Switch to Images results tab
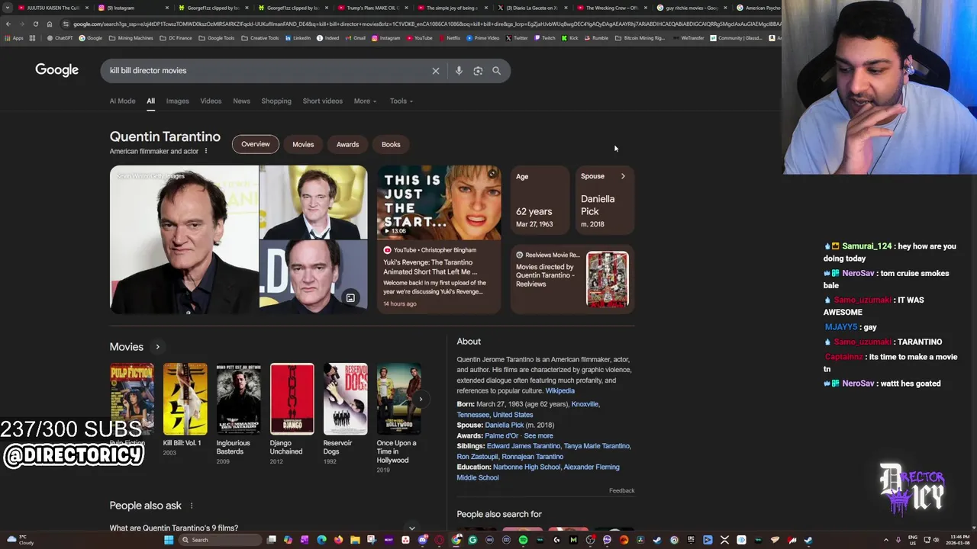Screen dimensions: 977x549 coord(177,101)
